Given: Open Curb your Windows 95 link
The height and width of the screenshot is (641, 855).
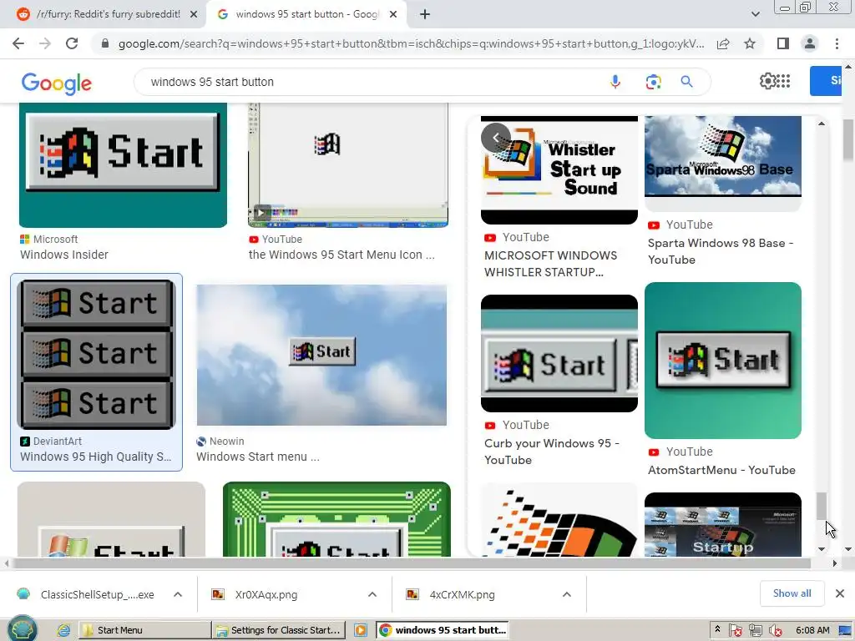Looking at the screenshot, I should [x=551, y=452].
